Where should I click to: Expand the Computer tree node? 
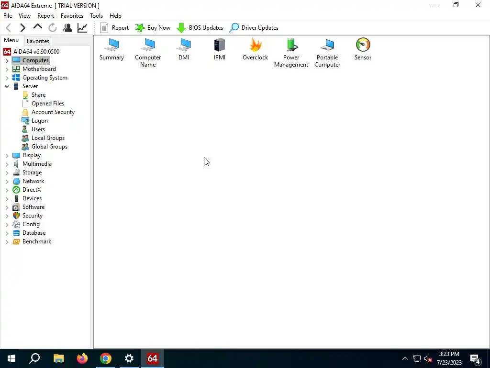7,61
